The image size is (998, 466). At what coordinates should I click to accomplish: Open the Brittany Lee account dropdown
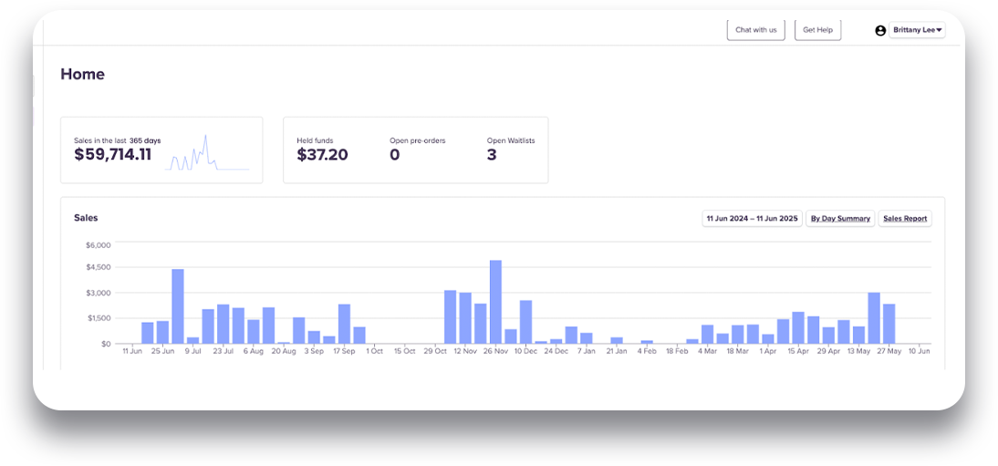tap(917, 30)
